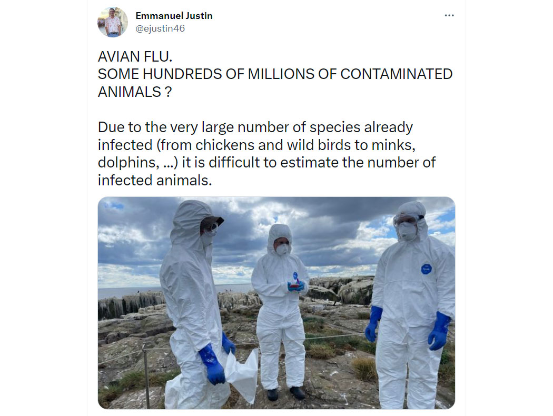Click the word 'dolphins' in the tweet
The height and width of the screenshot is (416, 553).
coord(126,163)
